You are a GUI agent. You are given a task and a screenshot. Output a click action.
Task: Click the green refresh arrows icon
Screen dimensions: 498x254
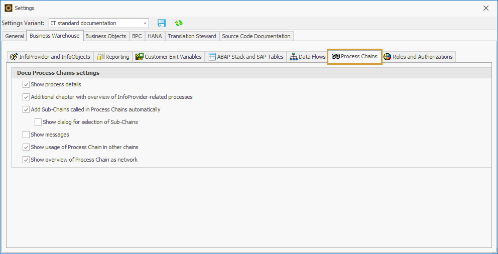pyautogui.click(x=178, y=23)
